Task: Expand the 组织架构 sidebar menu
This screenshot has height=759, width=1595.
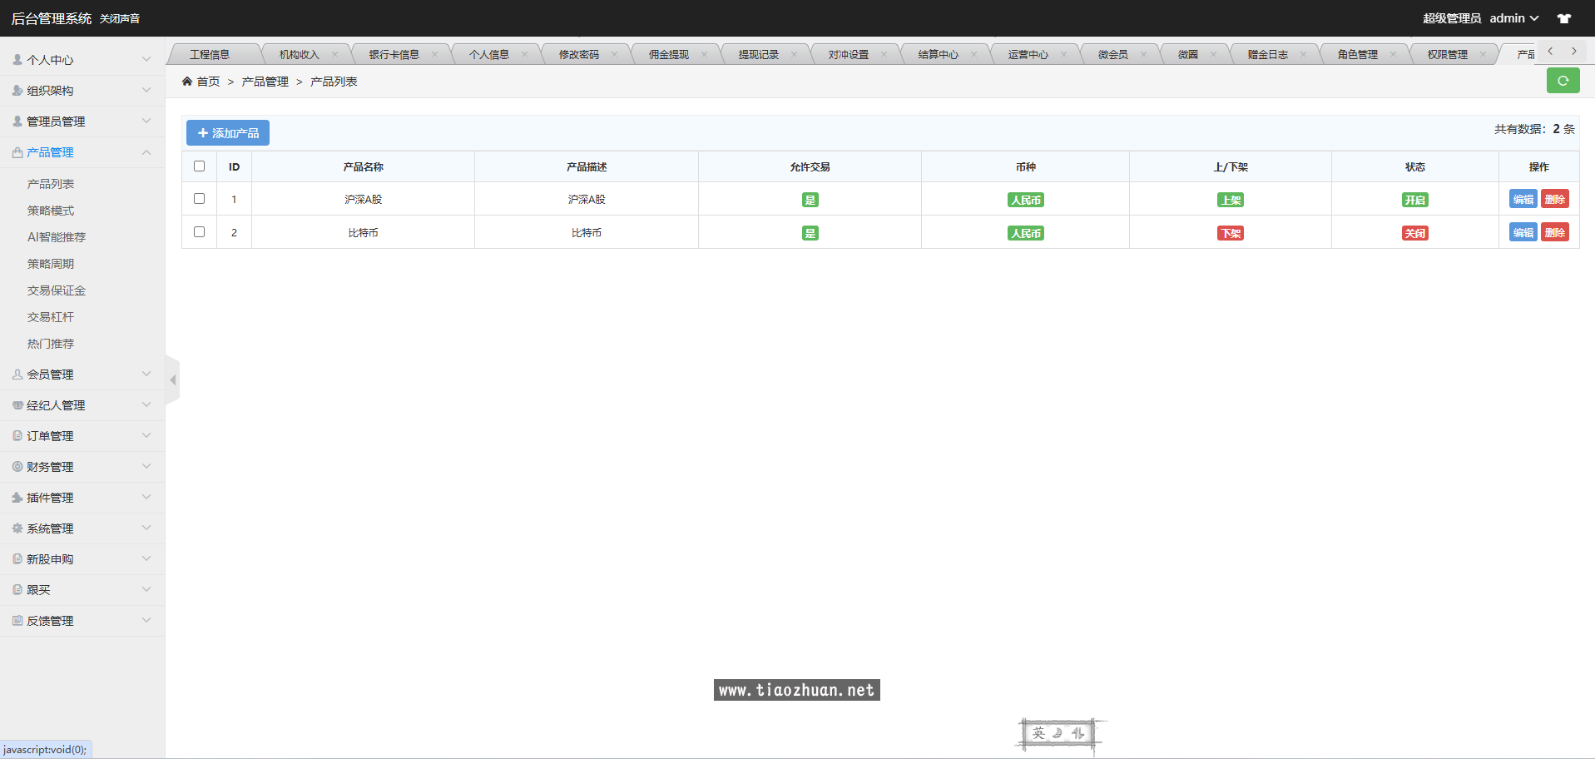Action: (x=82, y=91)
